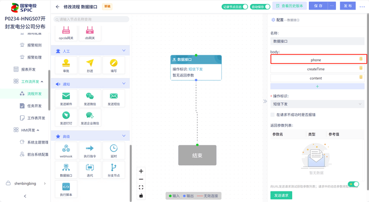Viewport: 369px width, 202px height.
Task: Add the opcda gateway node
Action: (66, 33)
